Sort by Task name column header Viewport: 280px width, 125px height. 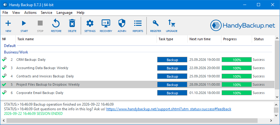(x=86, y=39)
